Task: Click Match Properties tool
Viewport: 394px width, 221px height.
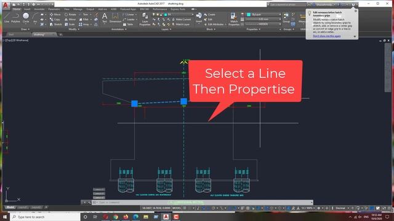Action: pyautogui.click(x=234, y=19)
